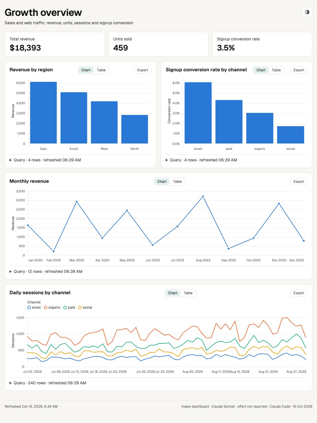Toggle the organic series in the legend
Screen dimensions: 317x423
point(52,308)
